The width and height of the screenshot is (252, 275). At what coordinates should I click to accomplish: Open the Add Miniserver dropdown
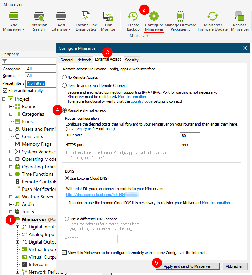click(14, 27)
